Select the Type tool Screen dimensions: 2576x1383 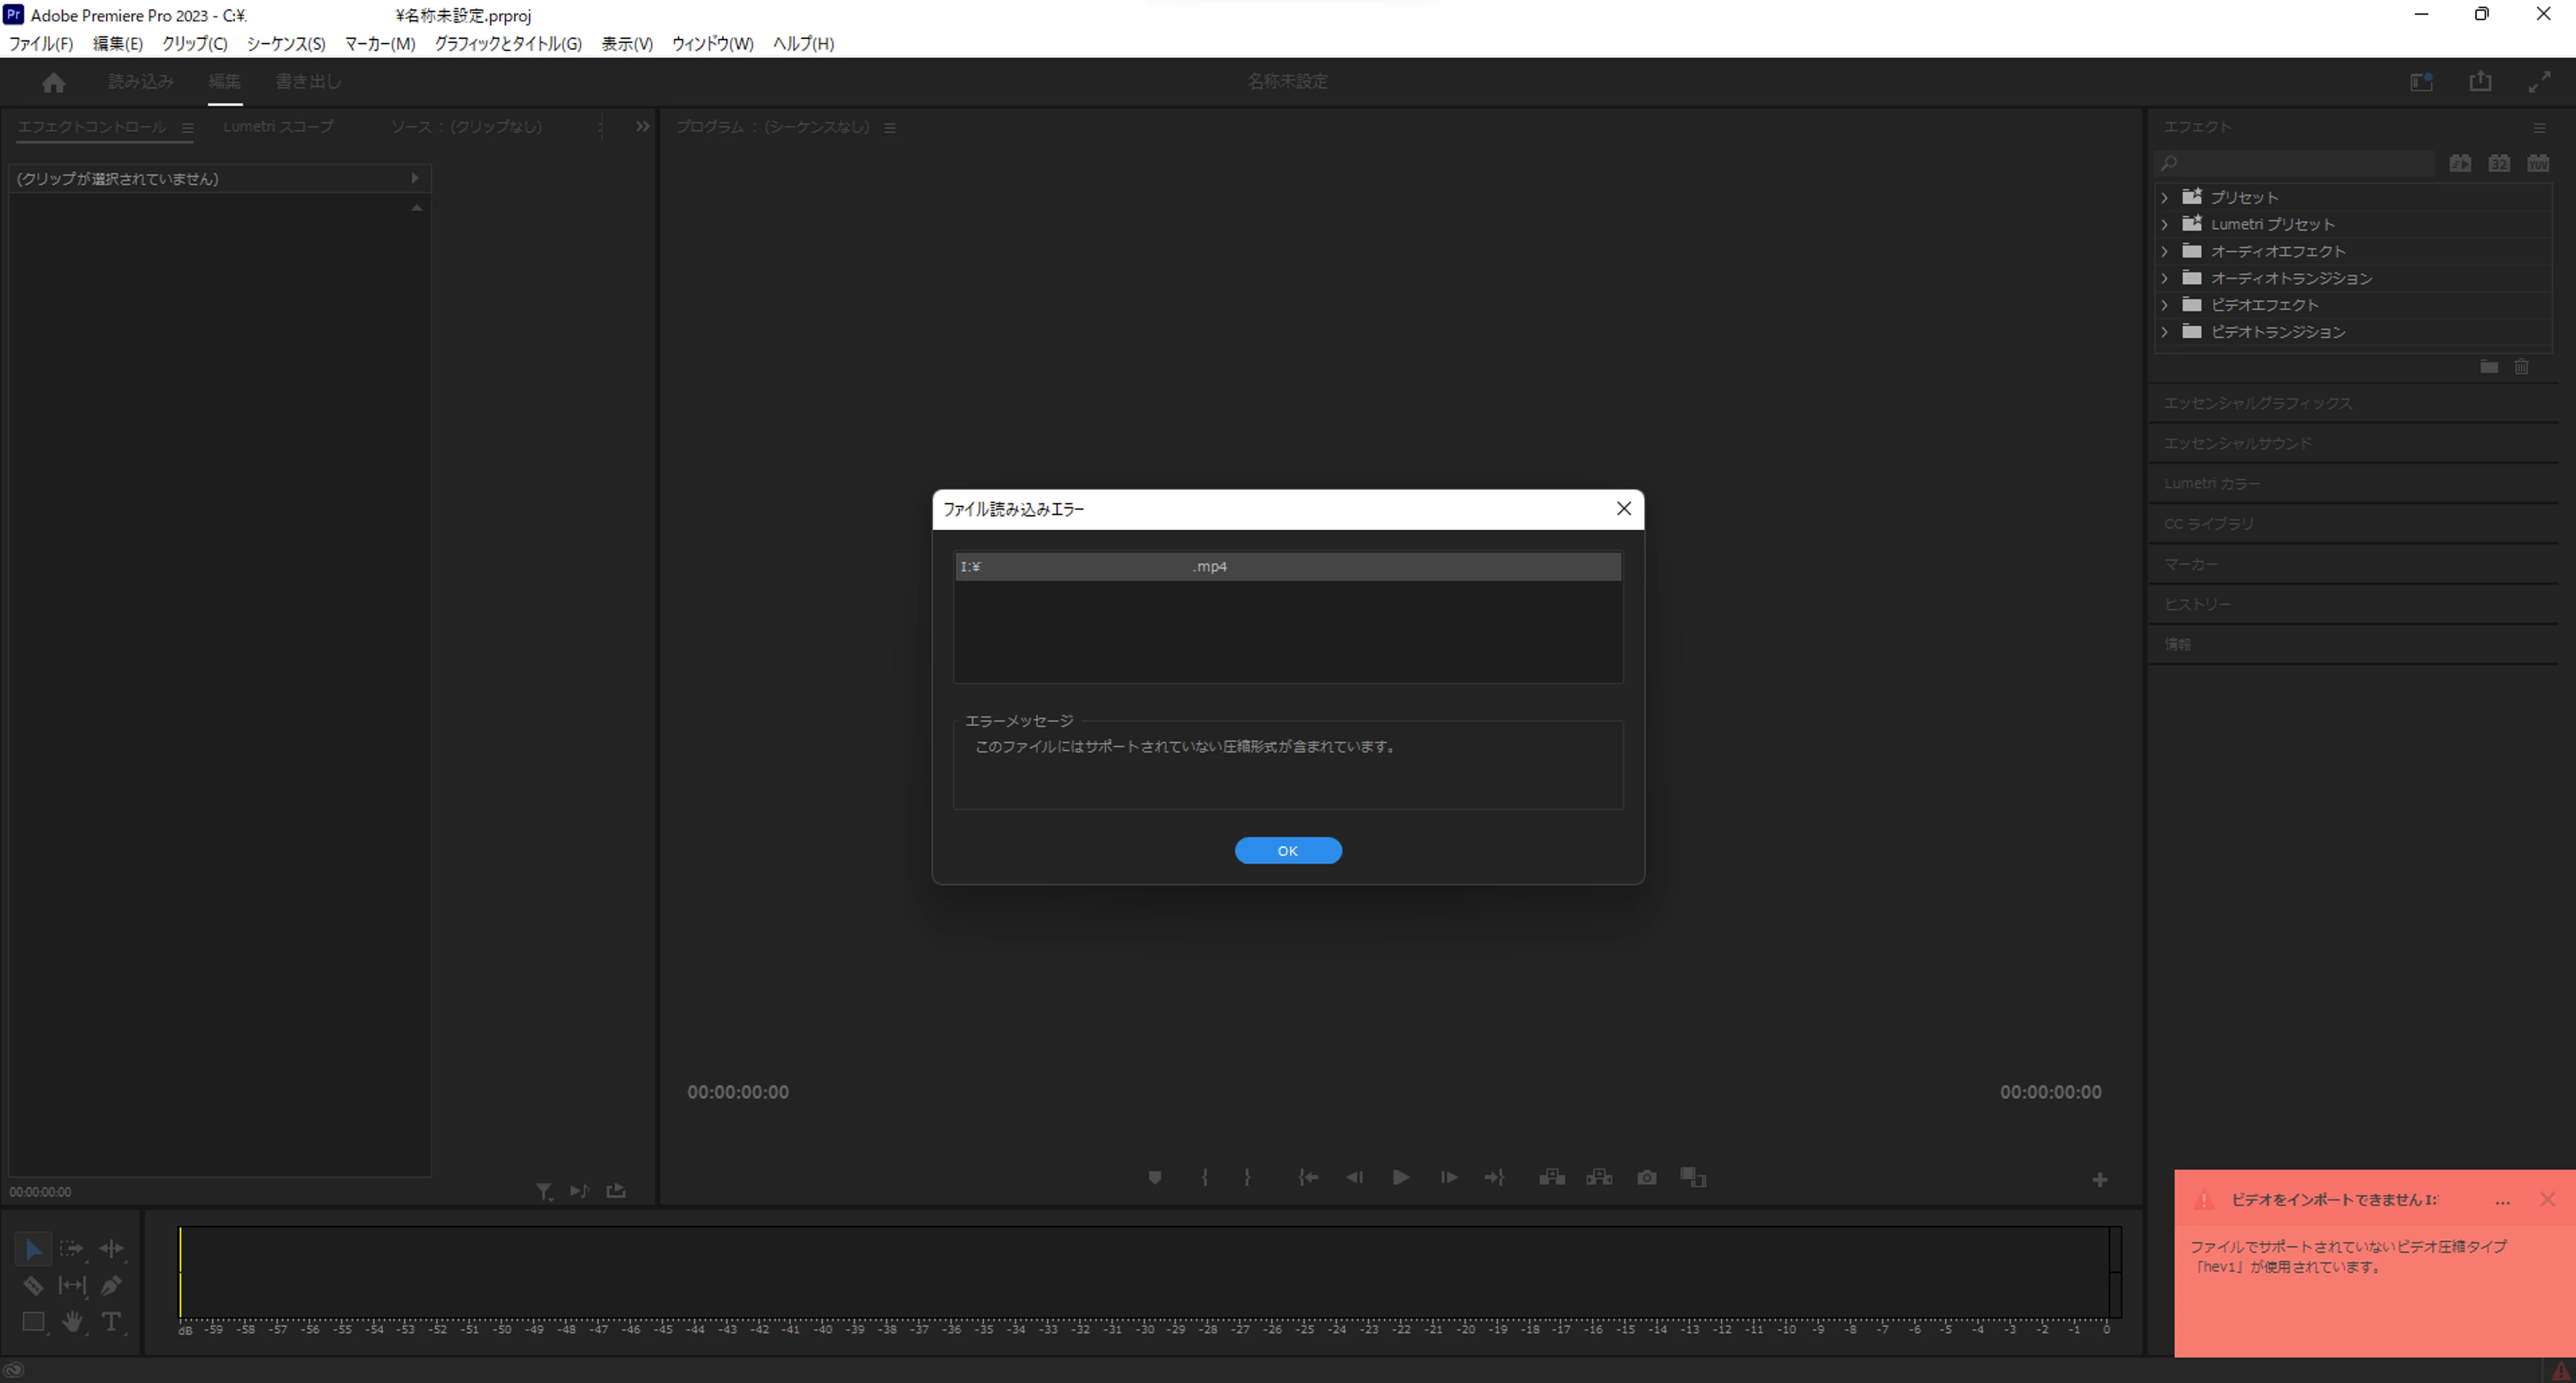[111, 1322]
